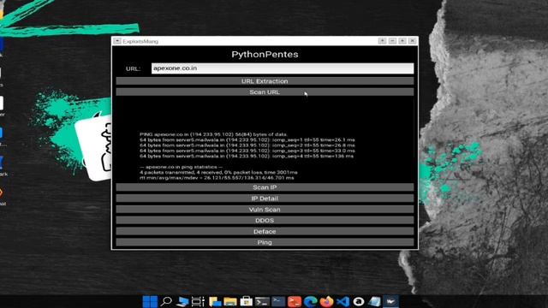Select the active app icon at taskbar end

[390, 301]
